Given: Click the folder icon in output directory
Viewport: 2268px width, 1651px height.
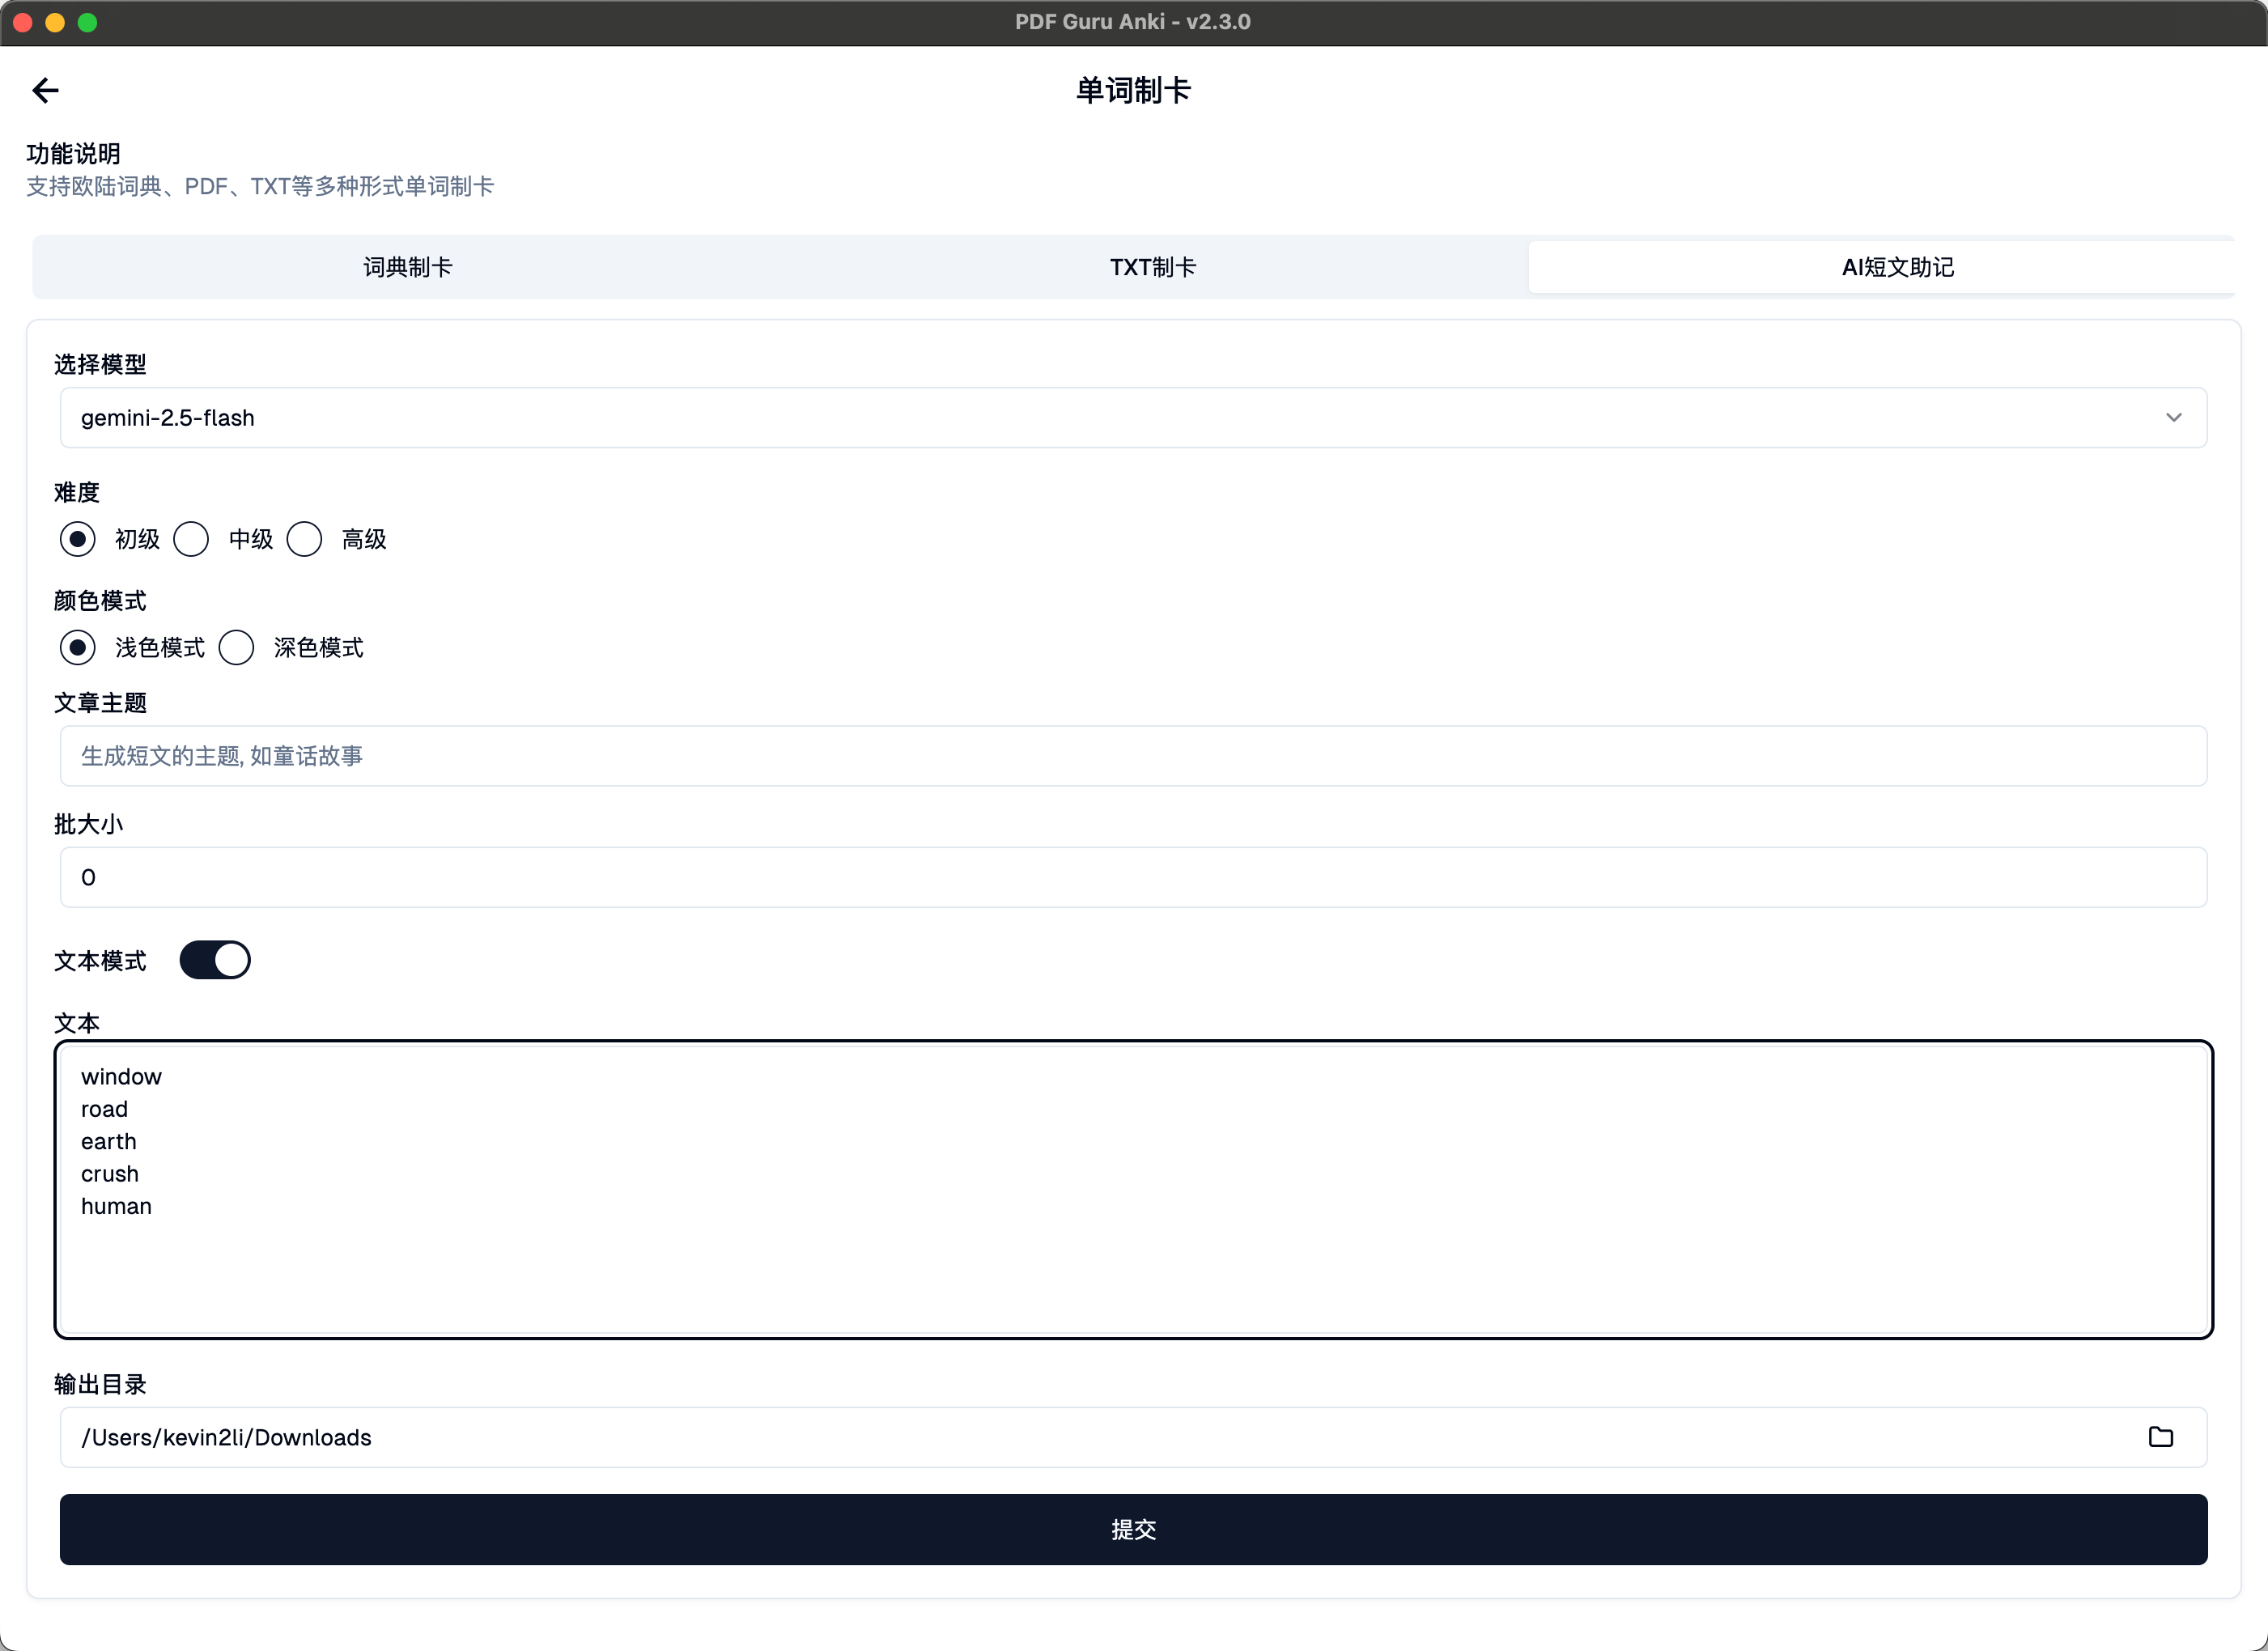Looking at the screenshot, I should (x=2160, y=1437).
